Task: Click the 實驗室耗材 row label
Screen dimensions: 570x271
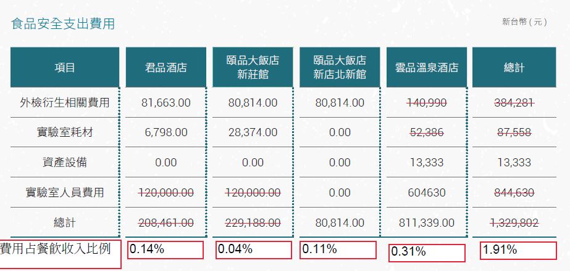Action: pos(65,132)
